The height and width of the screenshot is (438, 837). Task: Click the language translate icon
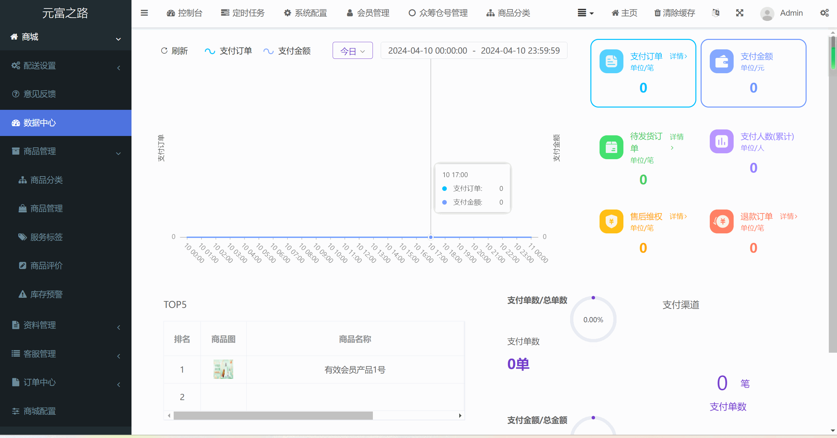point(716,13)
